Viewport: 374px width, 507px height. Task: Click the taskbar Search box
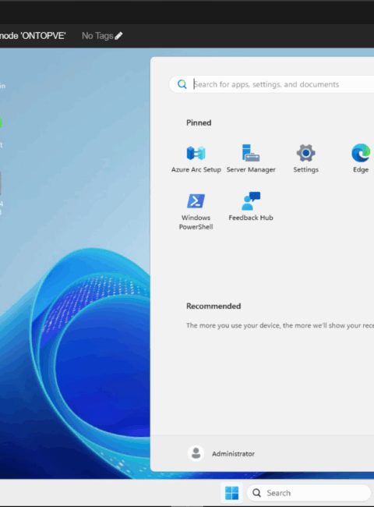[309, 493]
